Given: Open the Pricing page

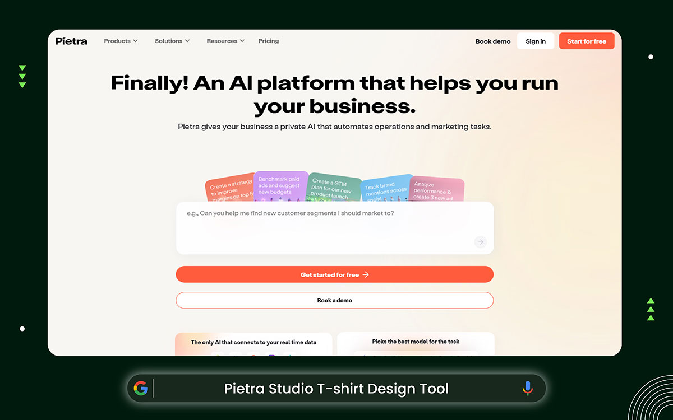Looking at the screenshot, I should pos(268,41).
